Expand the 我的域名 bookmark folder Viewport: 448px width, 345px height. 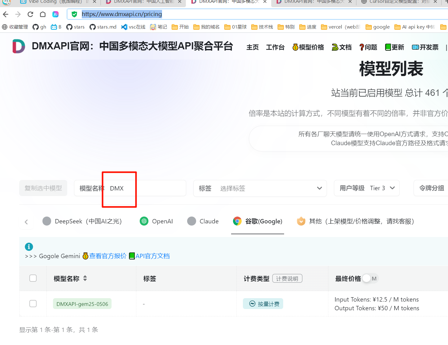point(206,27)
